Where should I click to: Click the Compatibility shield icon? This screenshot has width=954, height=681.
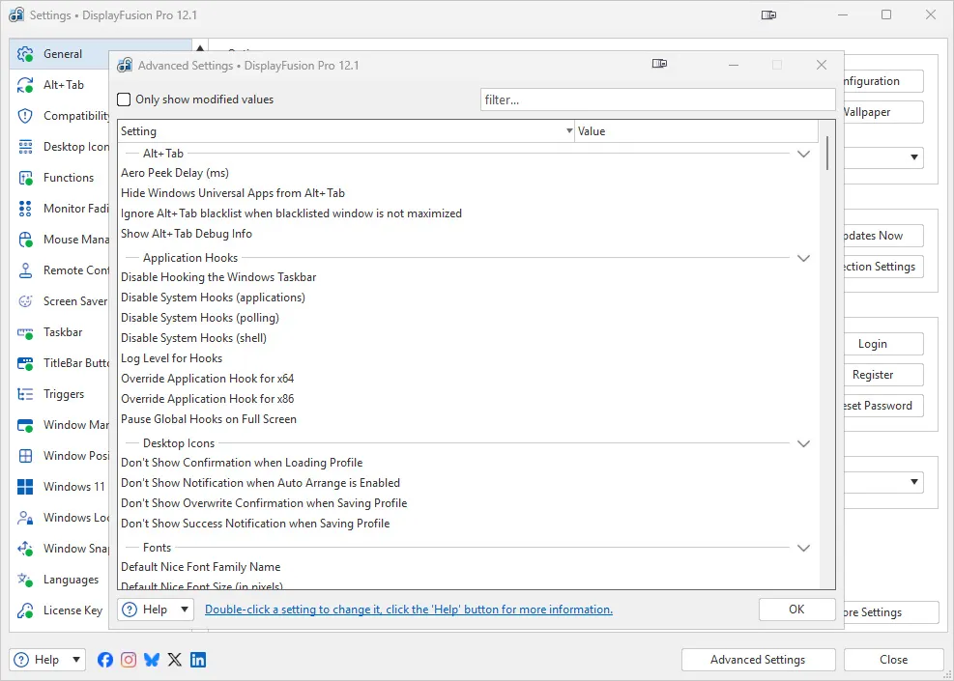click(x=25, y=116)
